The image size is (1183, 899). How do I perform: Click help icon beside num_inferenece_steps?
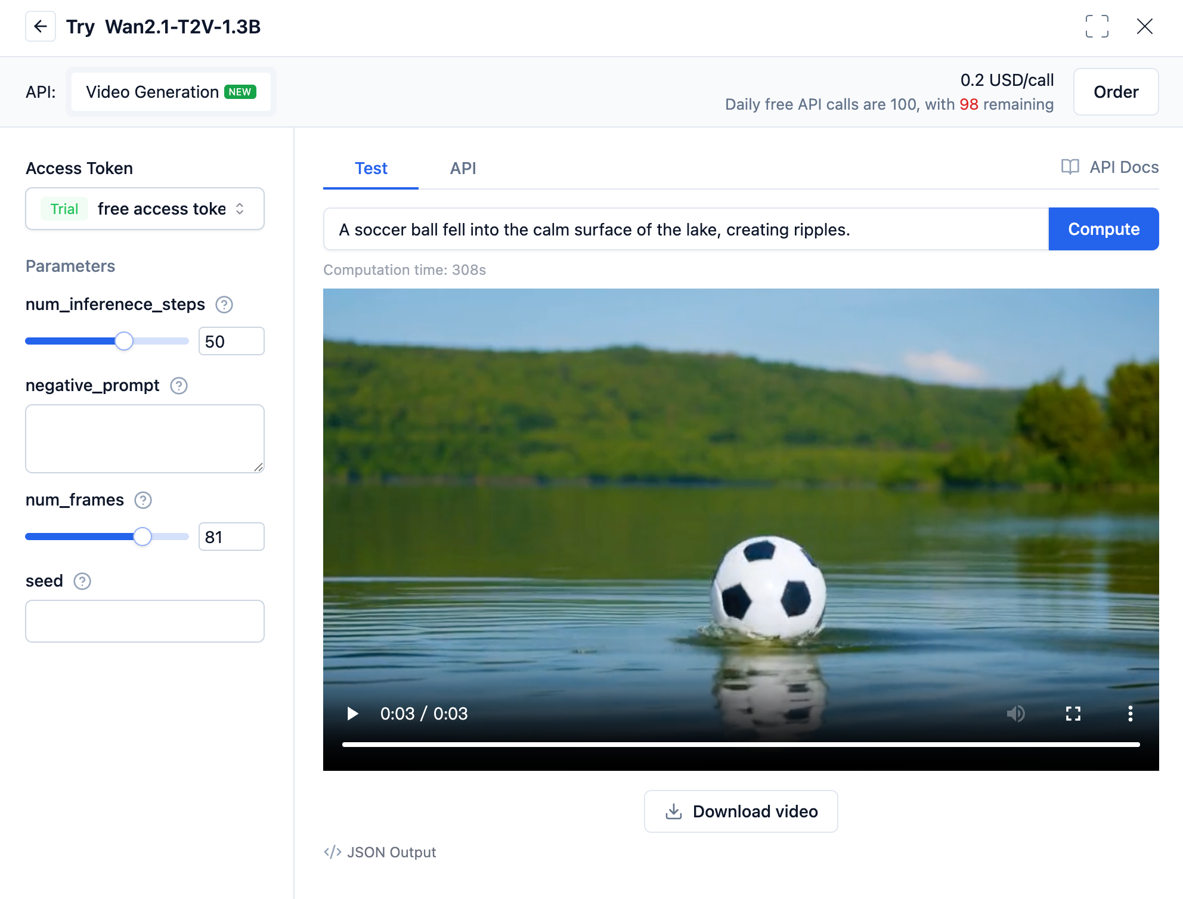(224, 305)
